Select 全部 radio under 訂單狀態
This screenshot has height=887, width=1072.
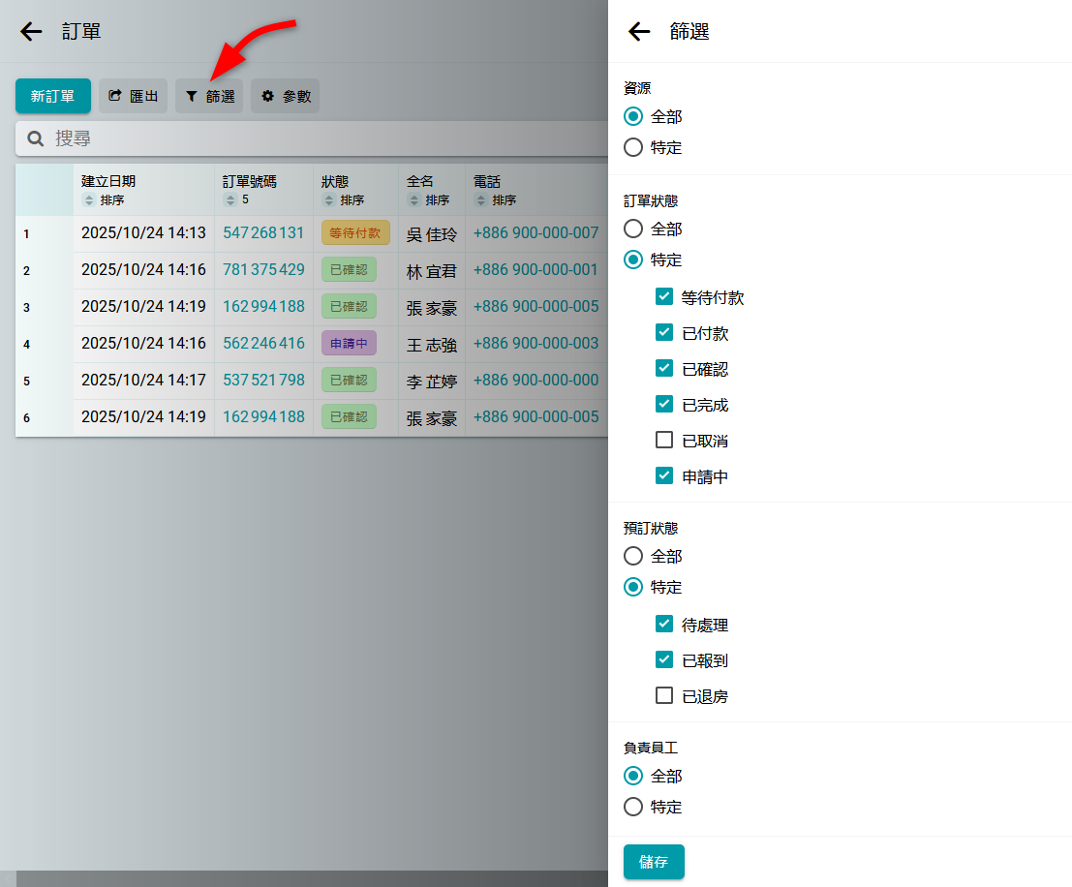(633, 229)
